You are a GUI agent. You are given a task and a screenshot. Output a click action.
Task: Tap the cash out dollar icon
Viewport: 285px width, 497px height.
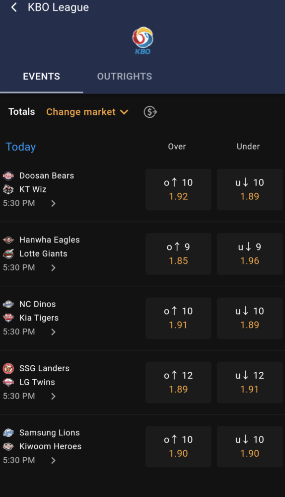[150, 112]
